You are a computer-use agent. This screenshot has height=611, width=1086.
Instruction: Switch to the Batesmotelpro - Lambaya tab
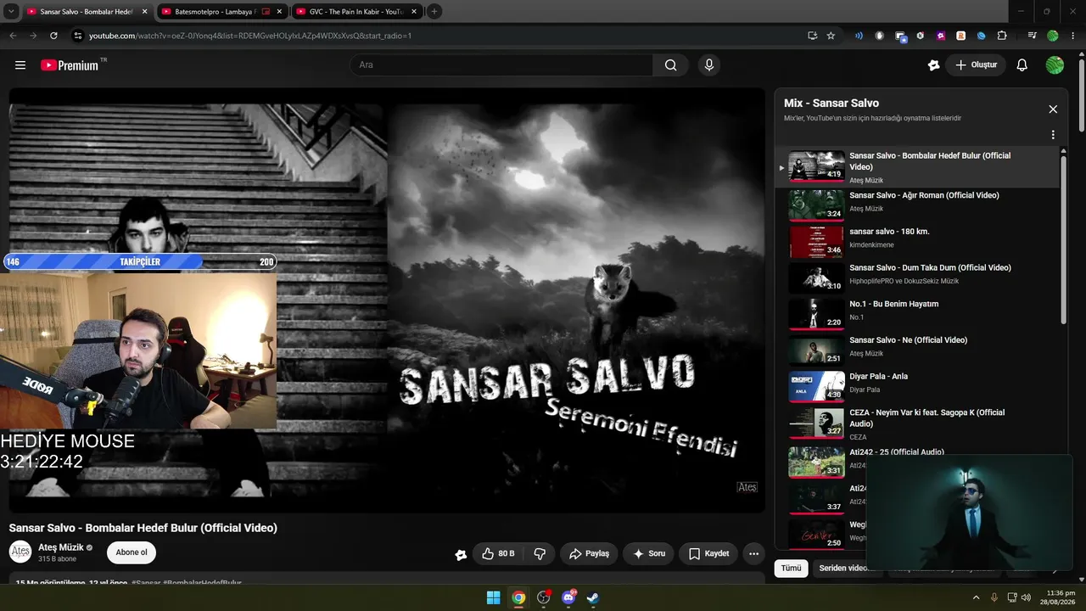pos(215,12)
